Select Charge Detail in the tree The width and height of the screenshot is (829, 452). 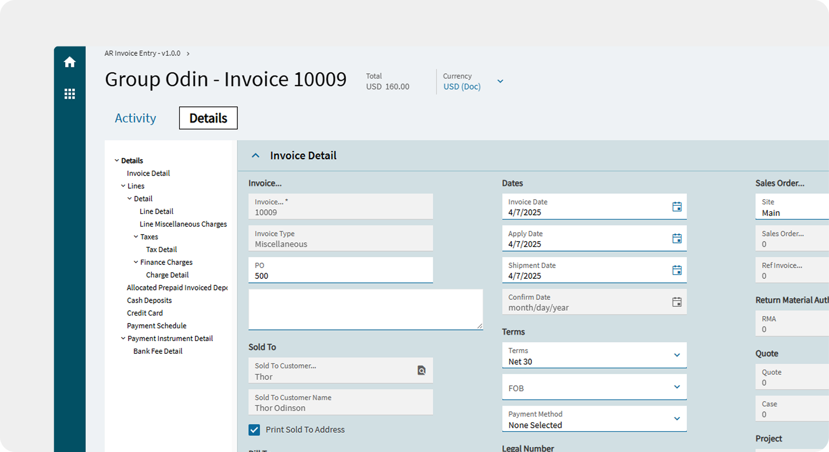coord(167,275)
